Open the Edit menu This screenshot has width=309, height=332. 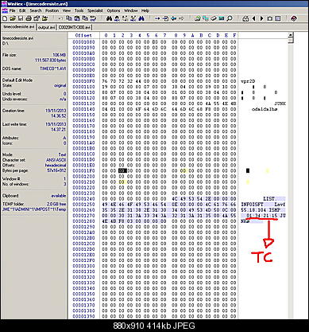pos(22,10)
